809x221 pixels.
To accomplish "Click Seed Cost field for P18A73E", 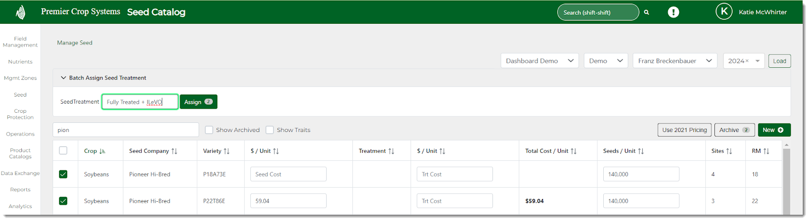I will pyautogui.click(x=288, y=174).
